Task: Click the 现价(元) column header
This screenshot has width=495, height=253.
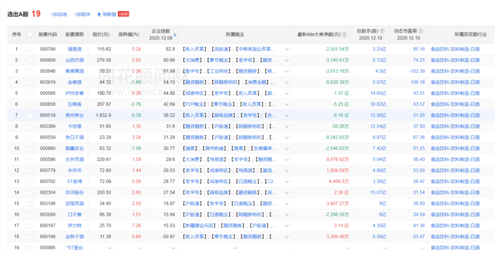Action: coord(101,34)
